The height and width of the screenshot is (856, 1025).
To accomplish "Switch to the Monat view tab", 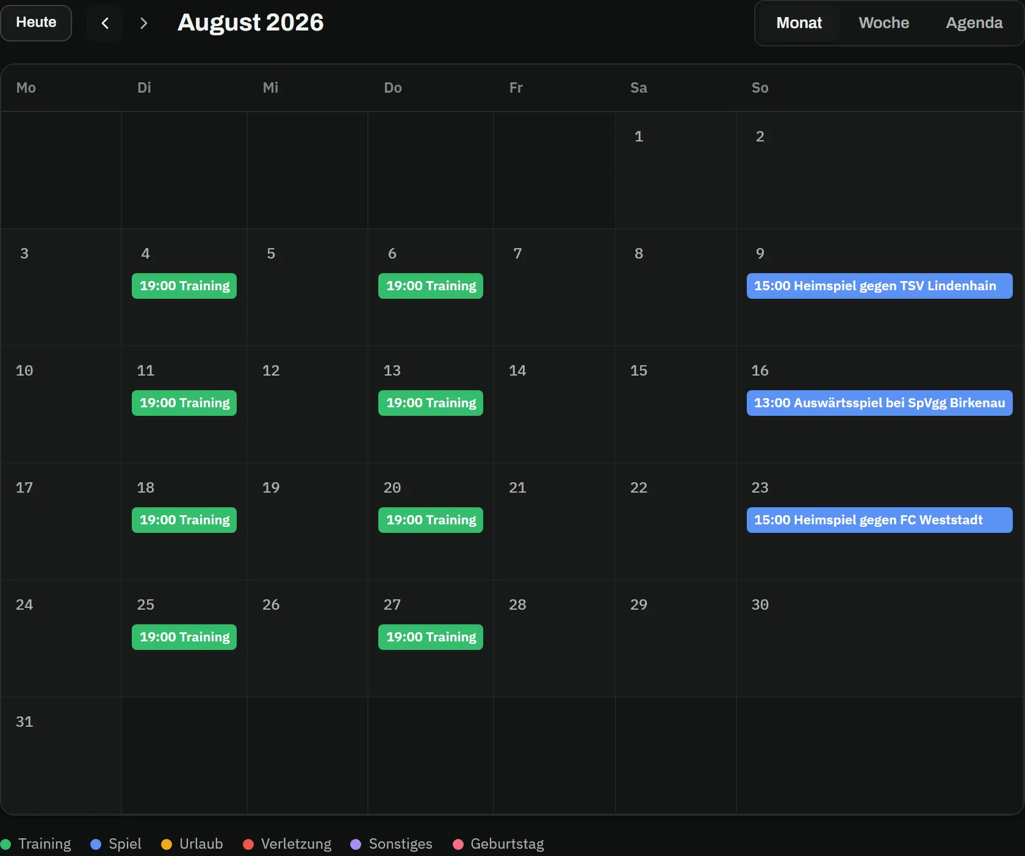I will click(x=799, y=23).
